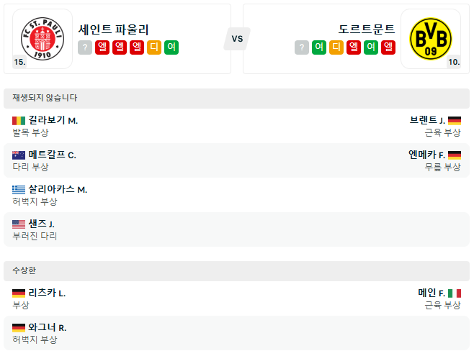Open the BVB 09 Dortmund logo

[x=431, y=39]
